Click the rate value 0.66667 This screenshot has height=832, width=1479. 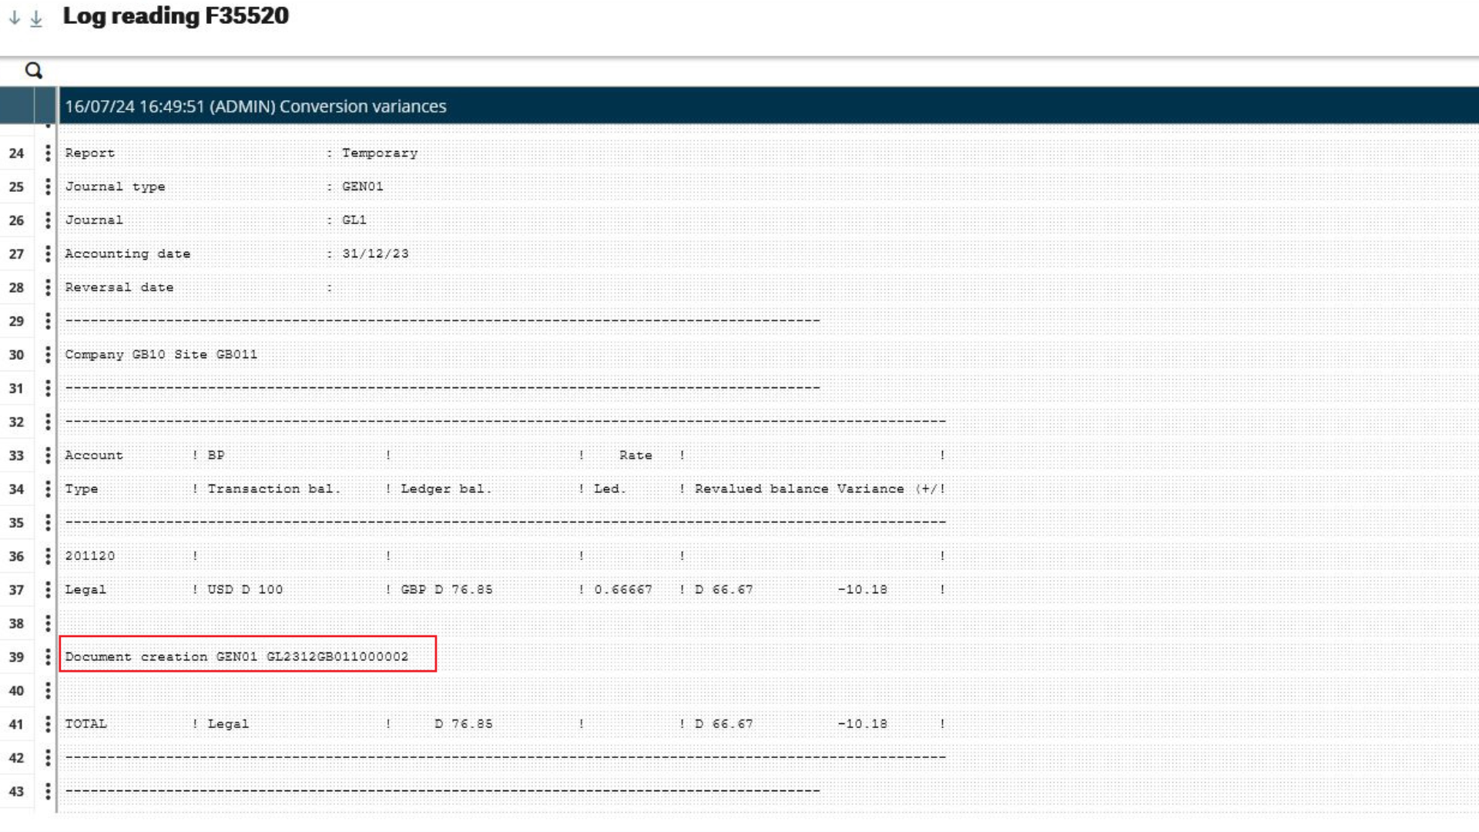pyautogui.click(x=622, y=589)
